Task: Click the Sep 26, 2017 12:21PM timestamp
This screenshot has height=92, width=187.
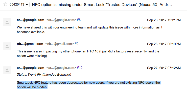Action: click(x=164, y=20)
